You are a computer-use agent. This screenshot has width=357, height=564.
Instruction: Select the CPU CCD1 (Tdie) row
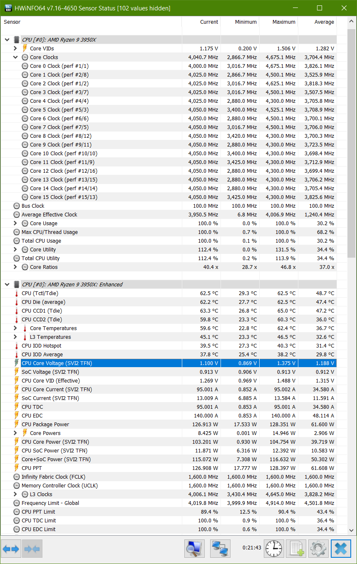(169, 311)
